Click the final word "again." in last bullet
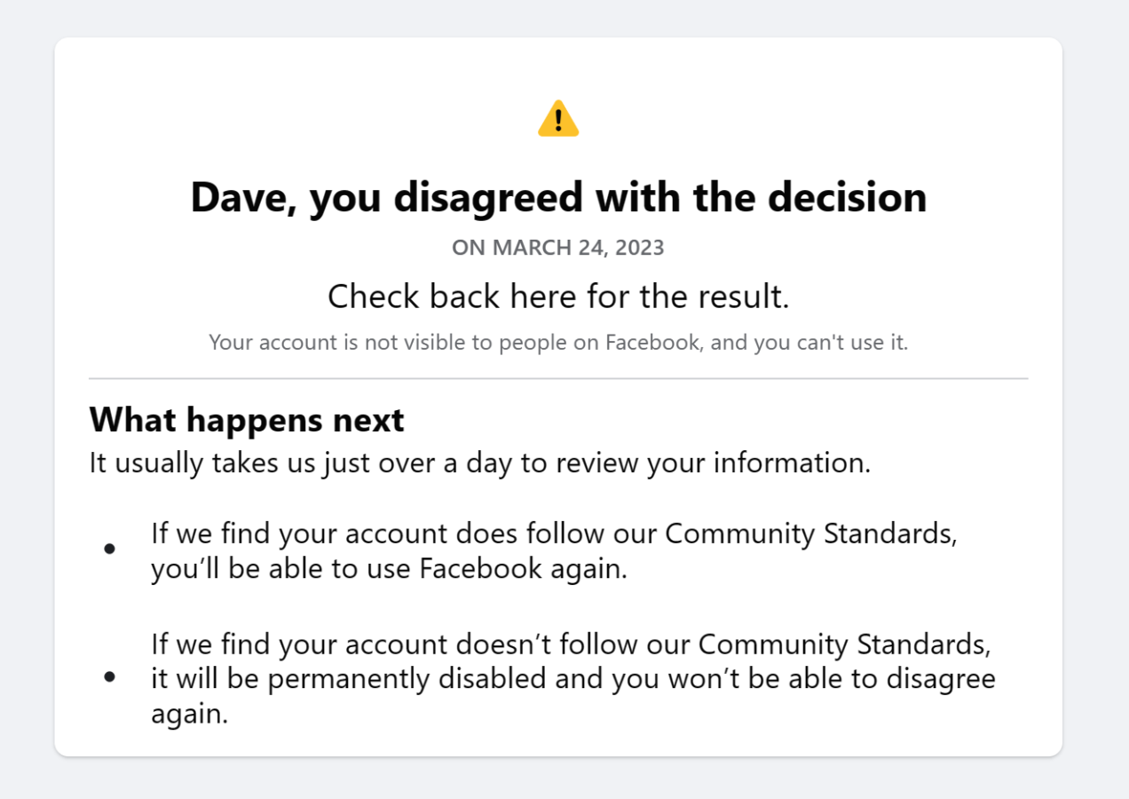This screenshot has height=799, width=1129. coord(190,715)
